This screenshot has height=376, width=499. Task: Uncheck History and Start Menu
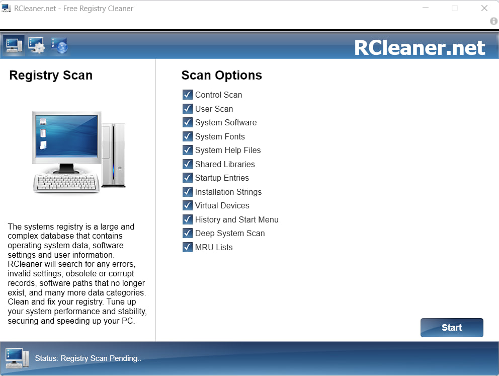tap(188, 219)
